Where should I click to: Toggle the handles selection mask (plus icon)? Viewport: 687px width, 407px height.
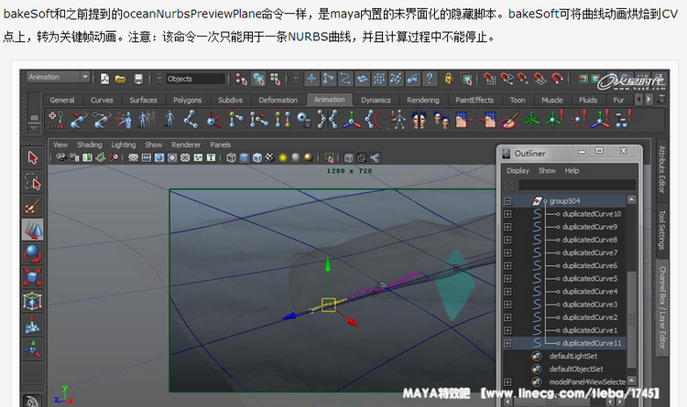click(312, 79)
